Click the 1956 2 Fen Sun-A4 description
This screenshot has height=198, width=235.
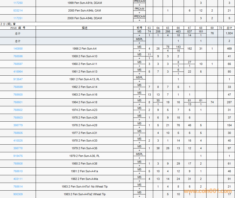coord(84,49)
